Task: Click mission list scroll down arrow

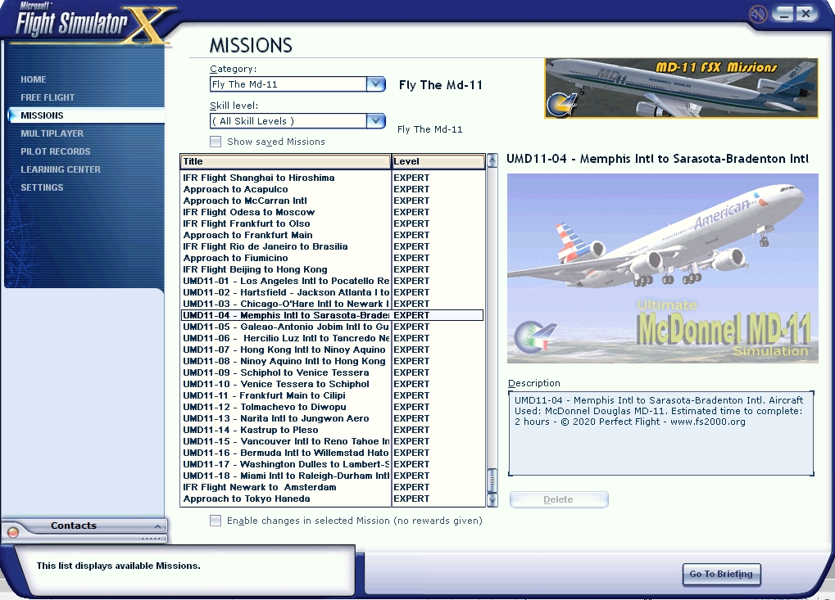Action: [492, 499]
